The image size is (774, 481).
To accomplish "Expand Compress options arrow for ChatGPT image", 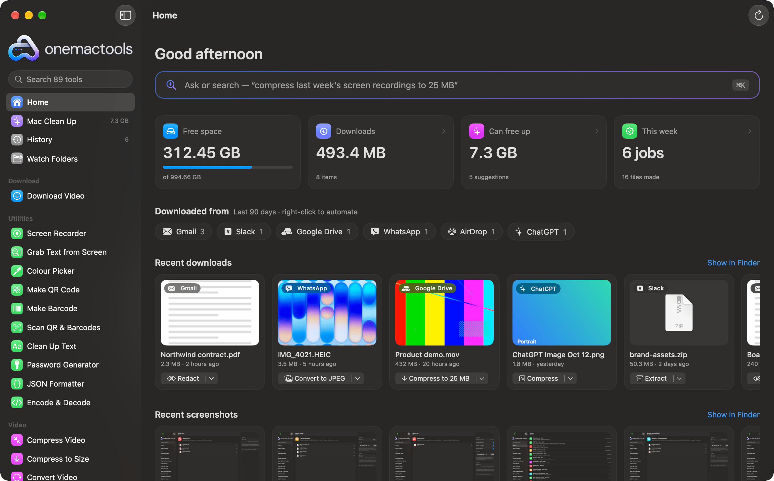I will (x=571, y=379).
